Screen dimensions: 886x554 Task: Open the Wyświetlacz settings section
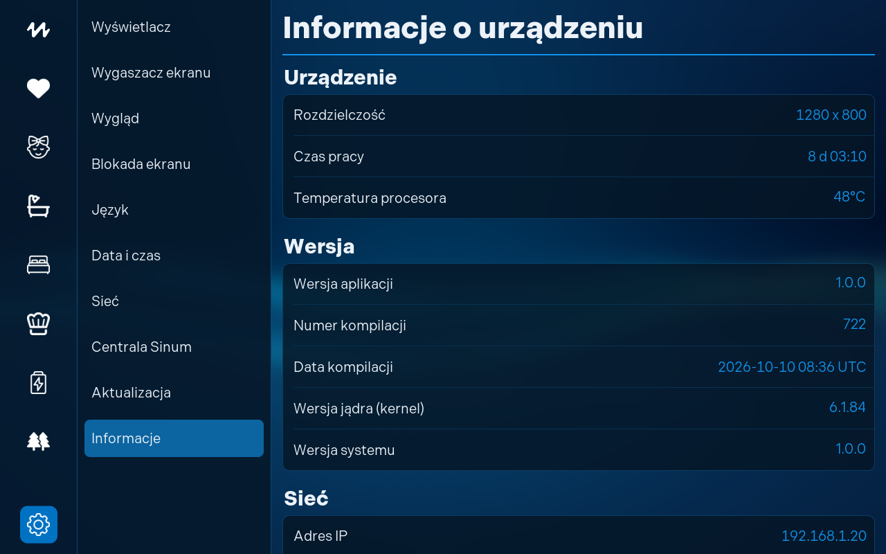174,27
